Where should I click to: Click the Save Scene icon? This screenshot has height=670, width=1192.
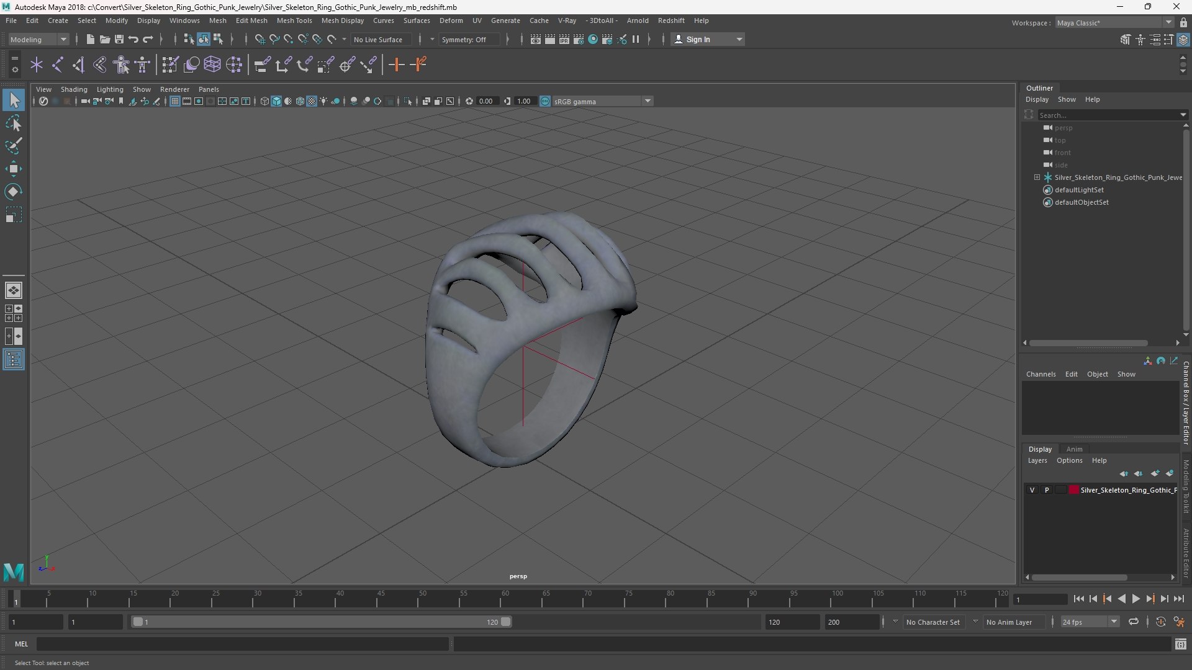pyautogui.click(x=119, y=39)
